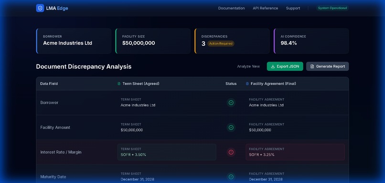The height and width of the screenshot is (183, 385).
Task: Click the Facility Amount row label
Action: (55, 127)
